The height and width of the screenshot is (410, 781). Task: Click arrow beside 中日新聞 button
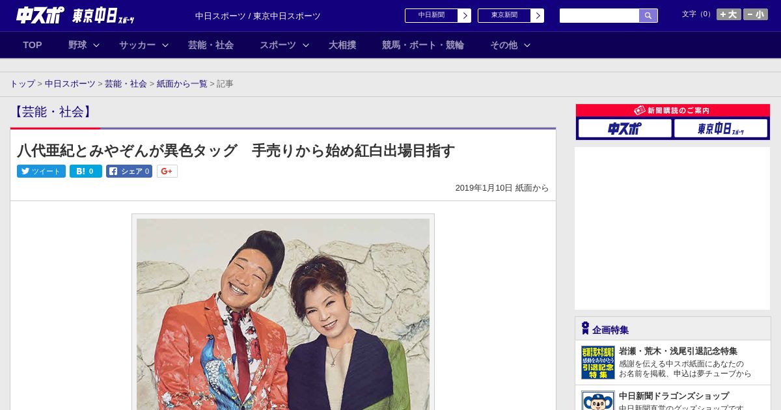point(464,16)
